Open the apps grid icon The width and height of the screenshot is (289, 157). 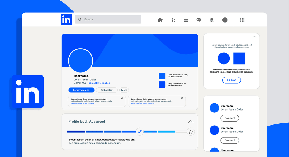(242, 19)
